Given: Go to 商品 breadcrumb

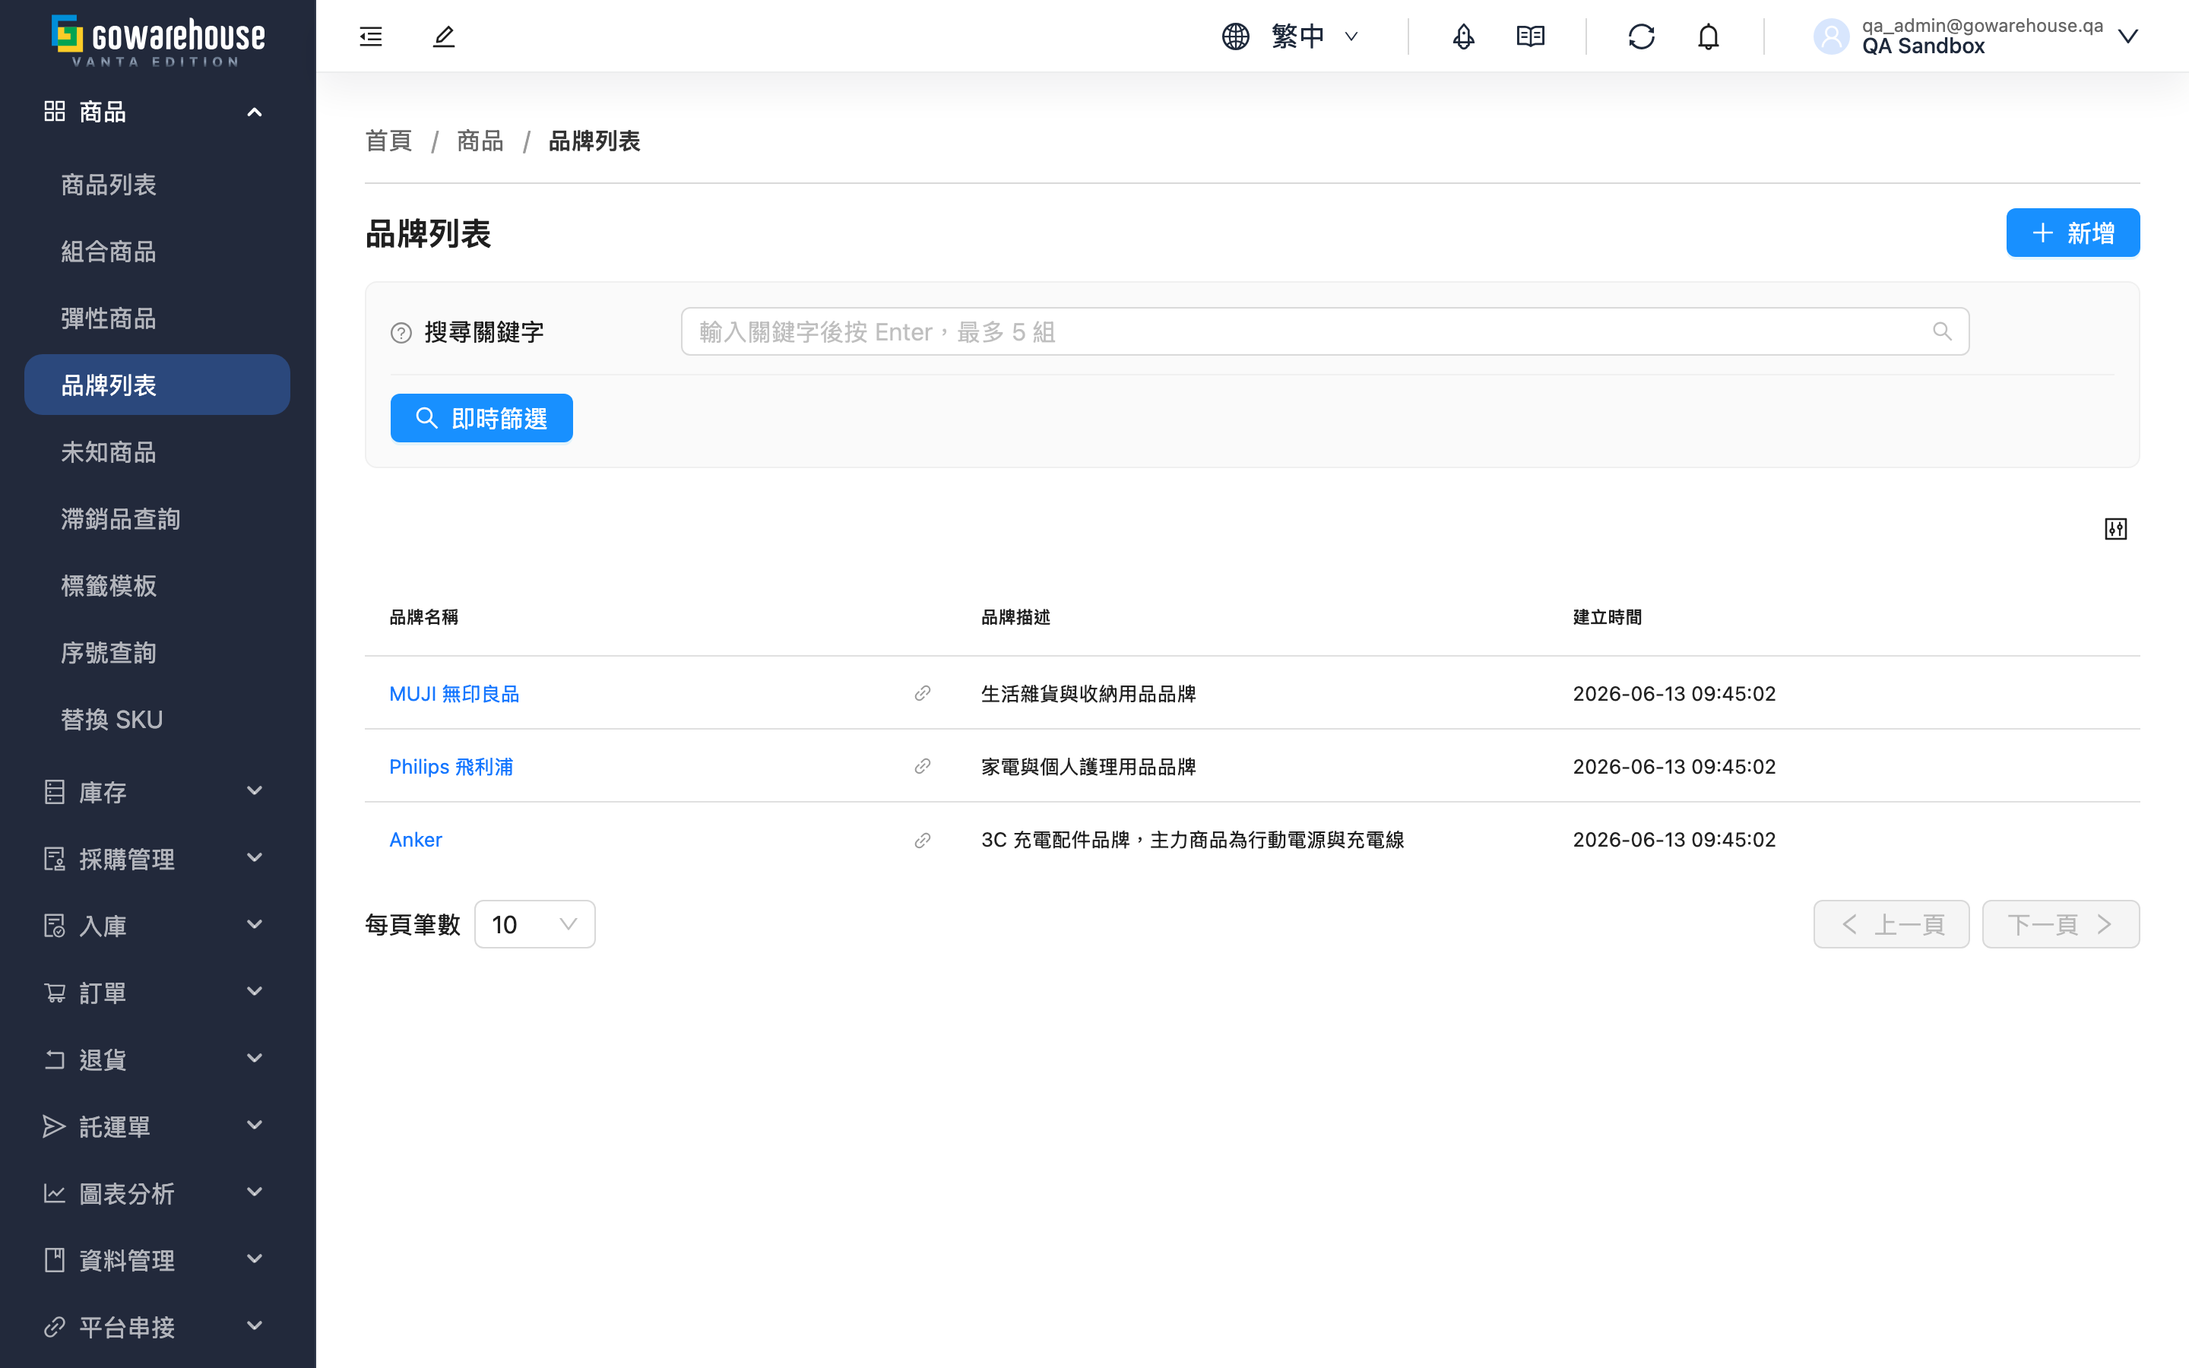Looking at the screenshot, I should pyautogui.click(x=480, y=141).
